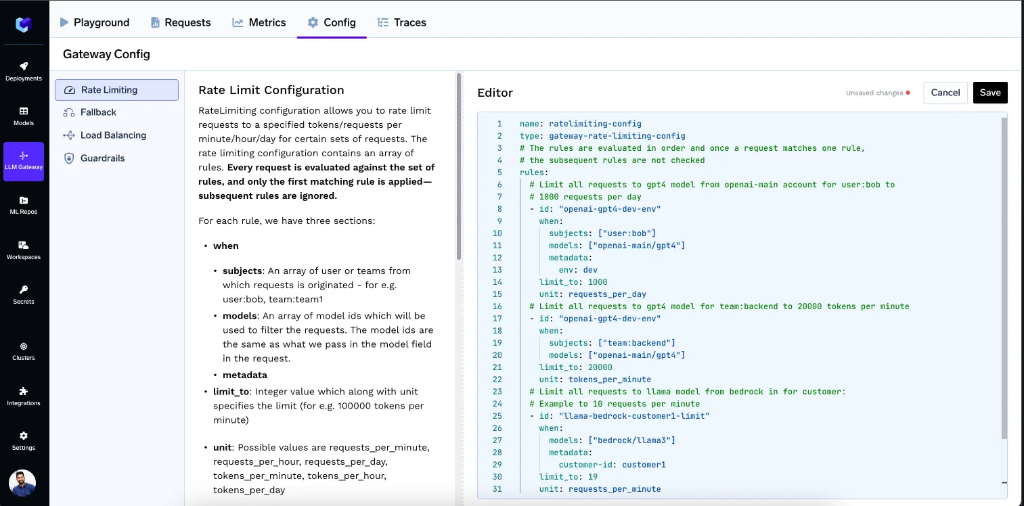
Task: Open the Models sidebar icon
Action: click(24, 116)
